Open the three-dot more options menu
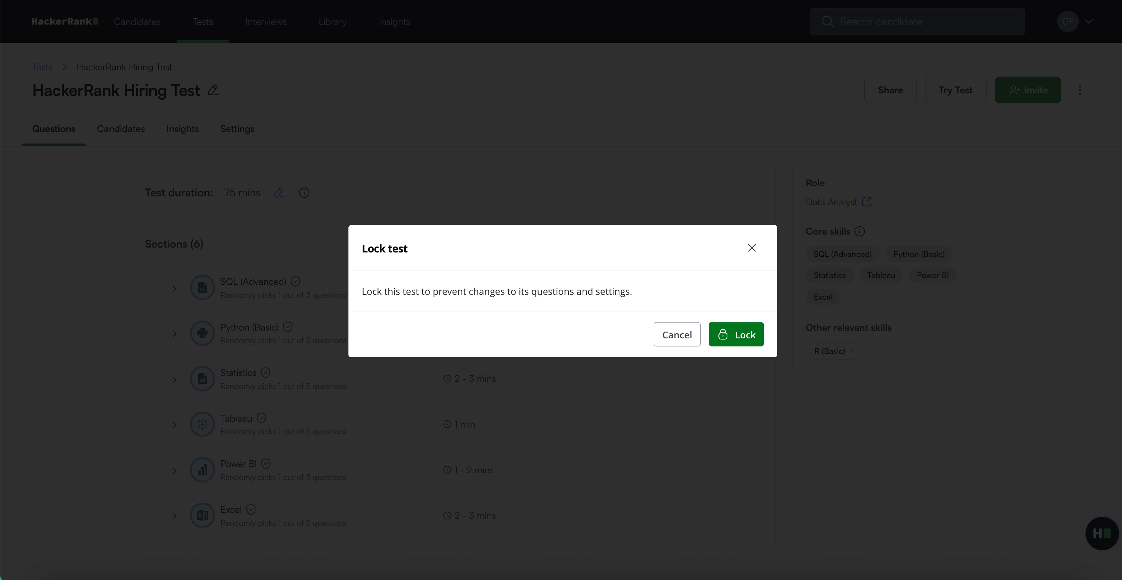Viewport: 1122px width, 580px height. [x=1080, y=90]
